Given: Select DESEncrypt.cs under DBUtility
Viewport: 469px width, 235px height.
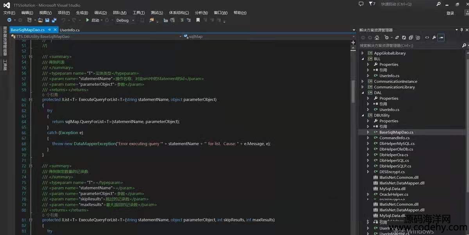Looking at the screenshot, I should click(x=392, y=171).
